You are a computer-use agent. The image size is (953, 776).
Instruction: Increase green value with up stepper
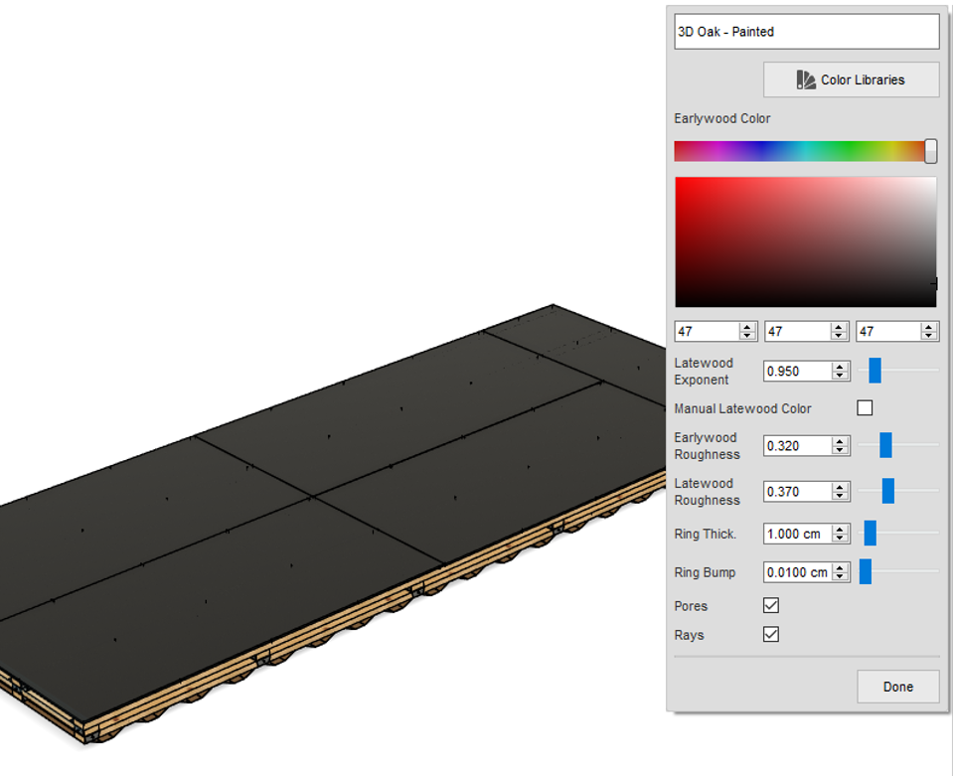tap(839, 327)
